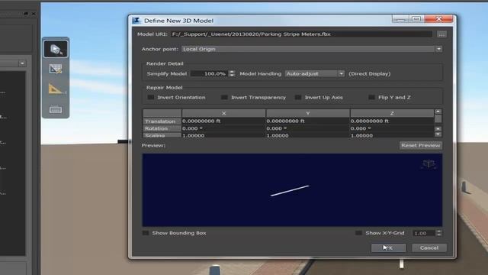Click the X column header
The image size is (488, 275).
[223, 113]
